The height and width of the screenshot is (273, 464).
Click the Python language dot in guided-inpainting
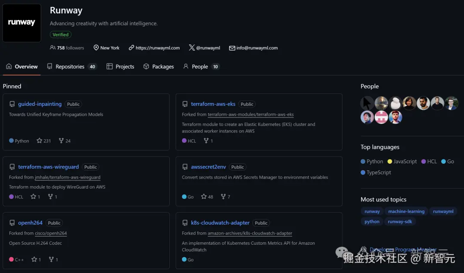11,141
